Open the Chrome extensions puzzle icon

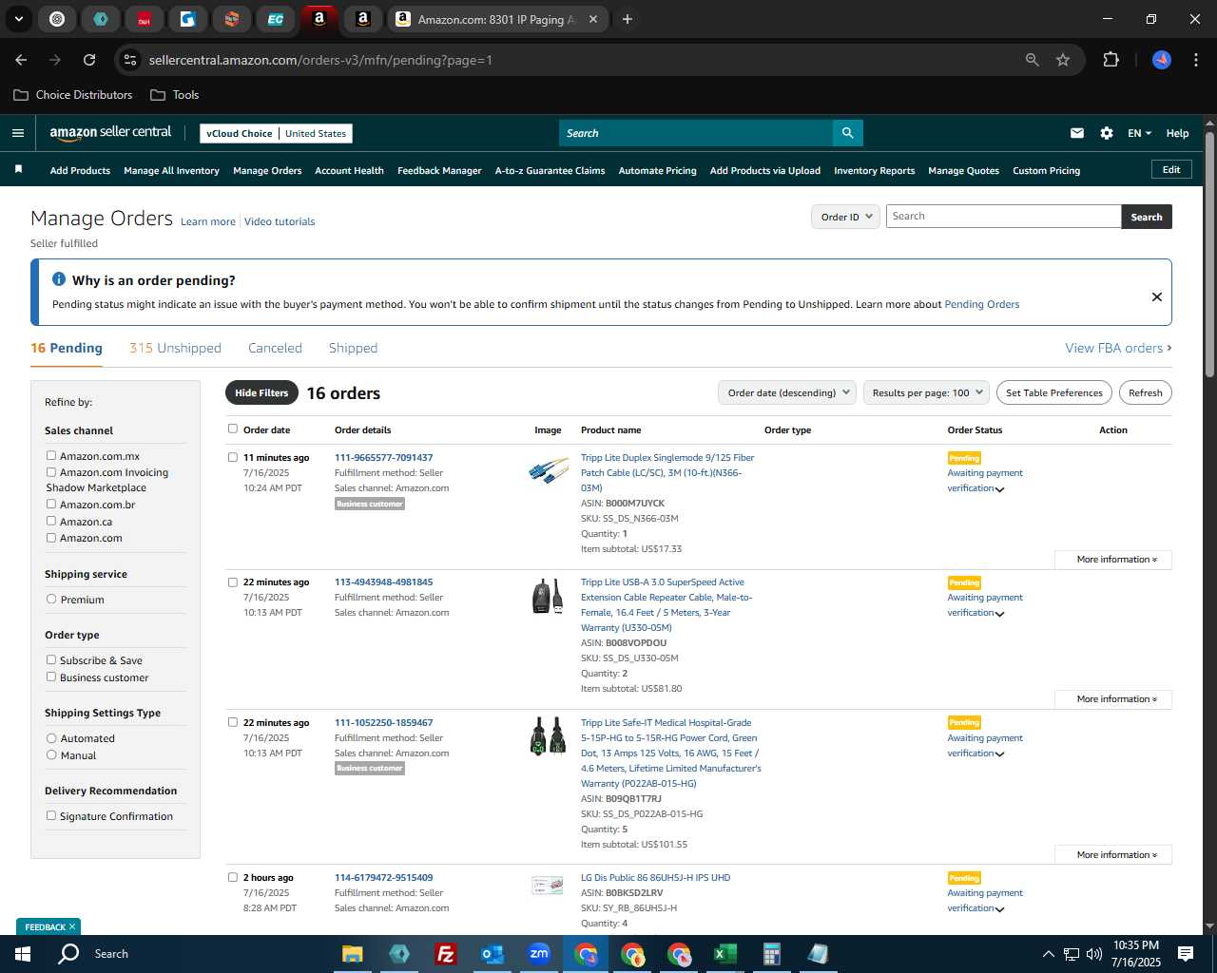pos(1111,60)
